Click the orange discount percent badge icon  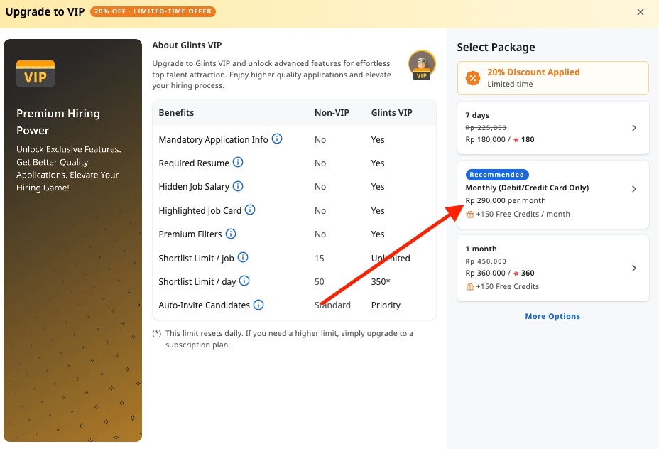click(473, 77)
